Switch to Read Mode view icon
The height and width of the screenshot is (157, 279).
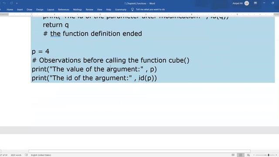tap(233, 155)
